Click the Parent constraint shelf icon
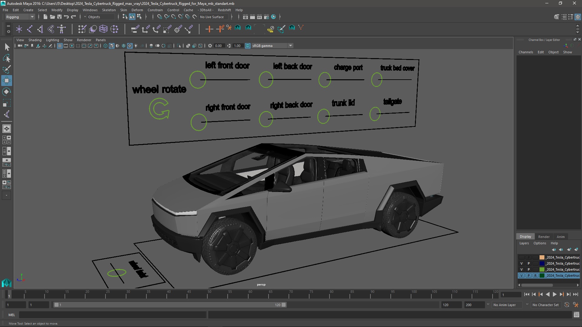The image size is (582, 327). click(x=135, y=29)
